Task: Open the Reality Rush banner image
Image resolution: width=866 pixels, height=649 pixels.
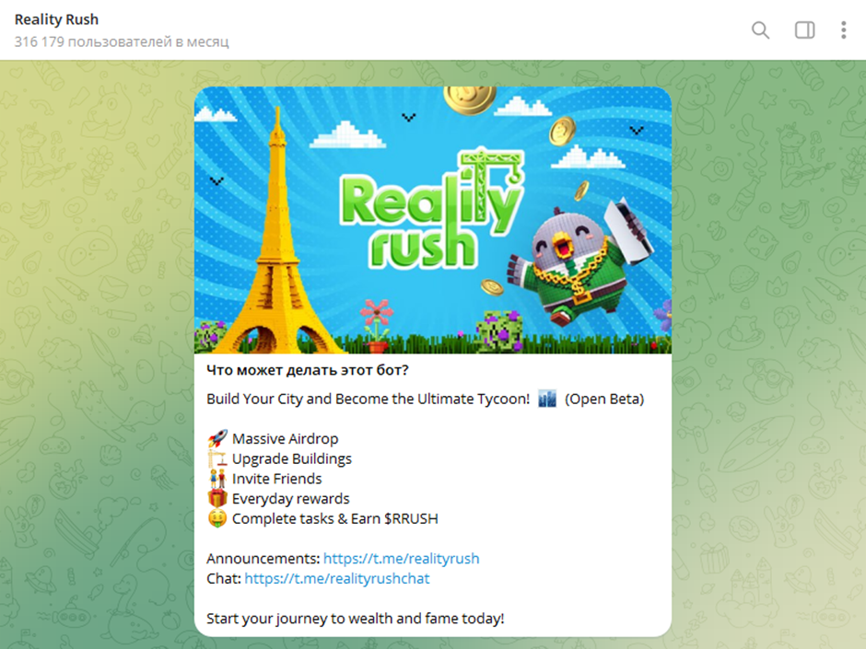Action: coord(433,220)
